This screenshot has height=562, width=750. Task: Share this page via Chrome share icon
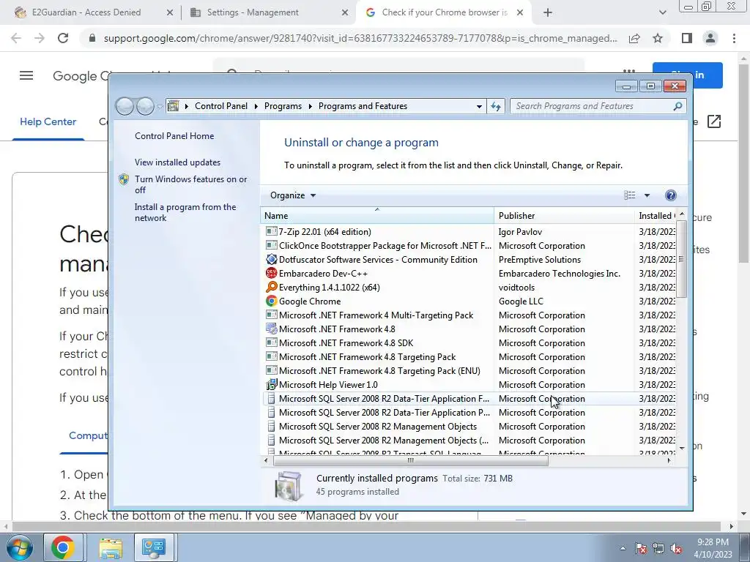pos(634,38)
